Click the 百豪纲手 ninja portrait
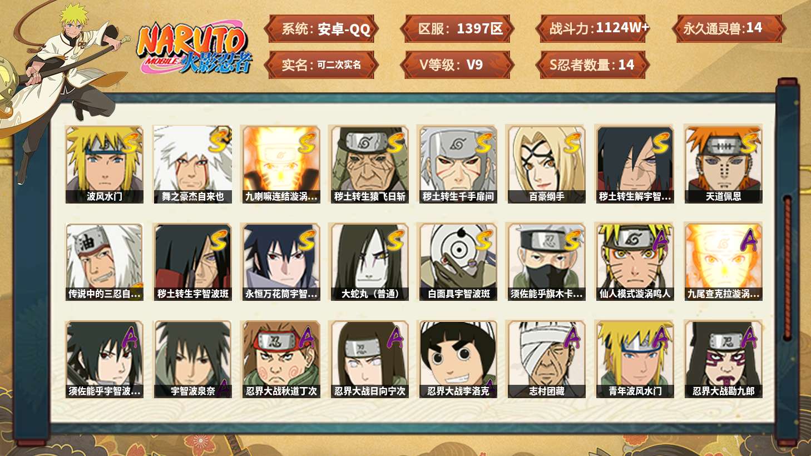The height and width of the screenshot is (456, 811). point(546,165)
